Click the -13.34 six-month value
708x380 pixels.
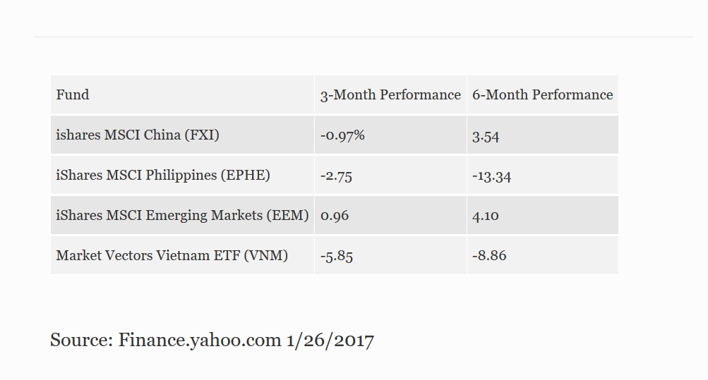click(491, 176)
